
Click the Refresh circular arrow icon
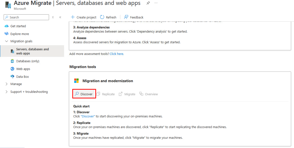coord(102,17)
